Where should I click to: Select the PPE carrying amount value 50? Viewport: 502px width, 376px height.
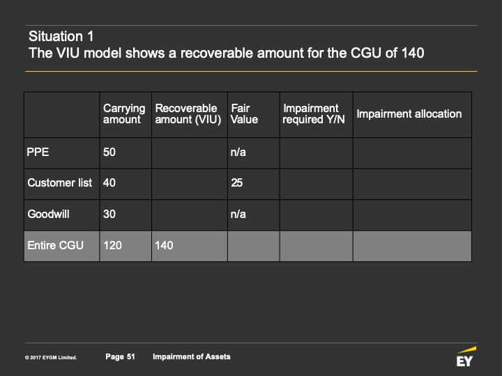109,152
